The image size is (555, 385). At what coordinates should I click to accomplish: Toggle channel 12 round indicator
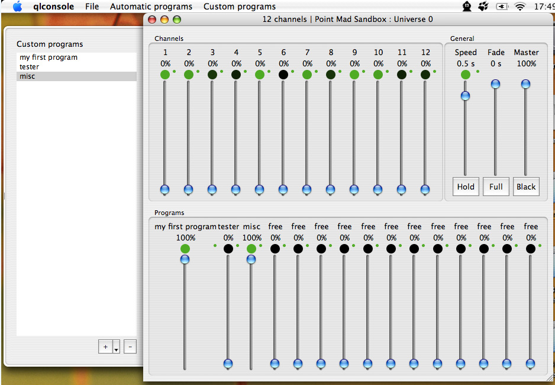coord(425,75)
